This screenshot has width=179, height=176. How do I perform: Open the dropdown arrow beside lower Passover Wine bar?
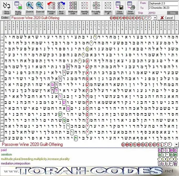pyautogui.click(x=176, y=145)
